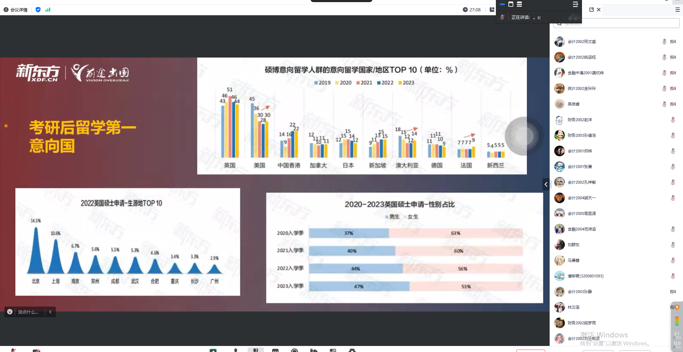Open the emoji picker in chat bar
Image resolution: width=683 pixels, height=352 pixels.
coord(10,312)
